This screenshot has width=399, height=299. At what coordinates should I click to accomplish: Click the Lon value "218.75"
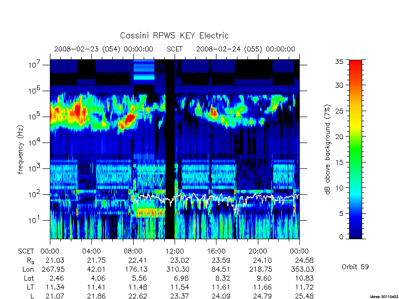pos(260,269)
